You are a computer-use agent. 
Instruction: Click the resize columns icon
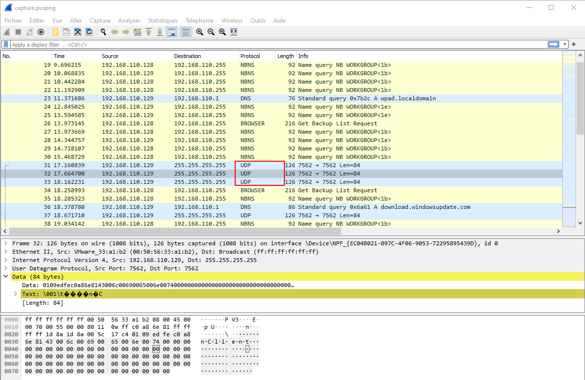pyautogui.click(x=234, y=32)
